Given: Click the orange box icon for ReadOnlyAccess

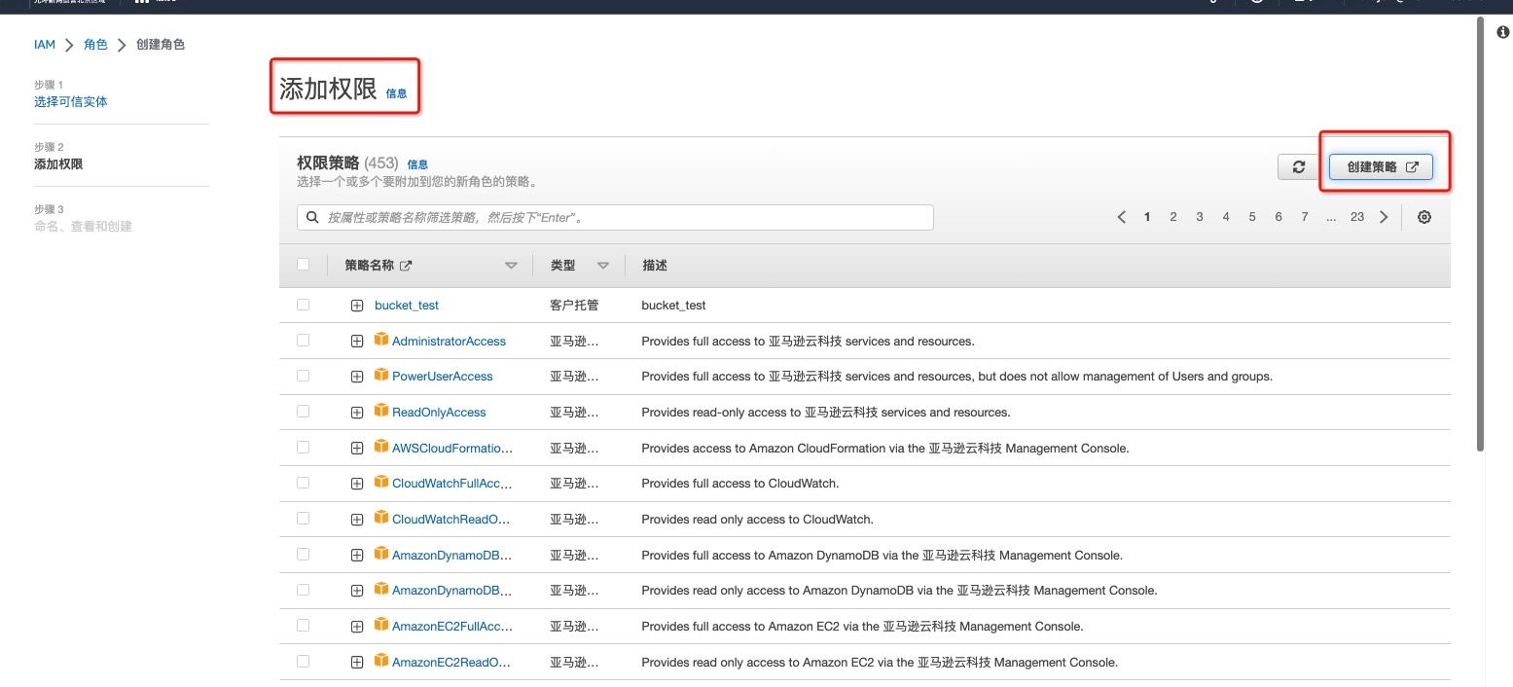Looking at the screenshot, I should tap(381, 411).
